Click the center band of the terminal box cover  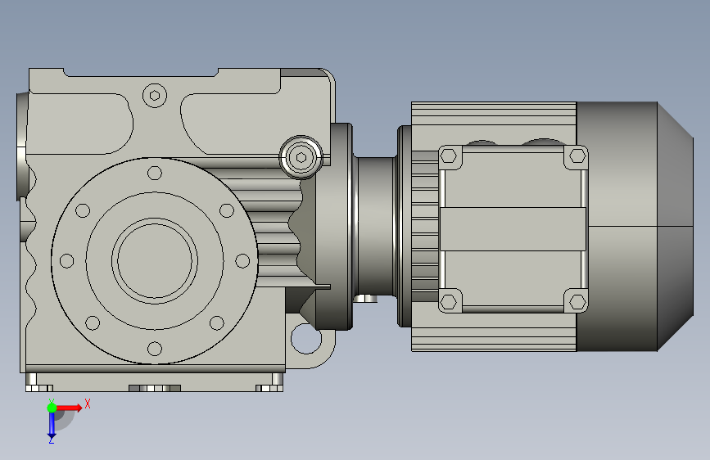pos(513,229)
